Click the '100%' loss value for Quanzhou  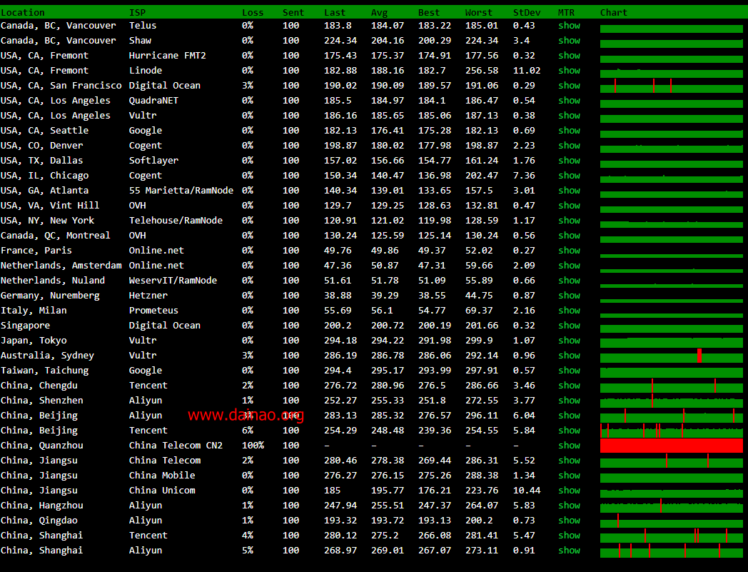coord(253,446)
